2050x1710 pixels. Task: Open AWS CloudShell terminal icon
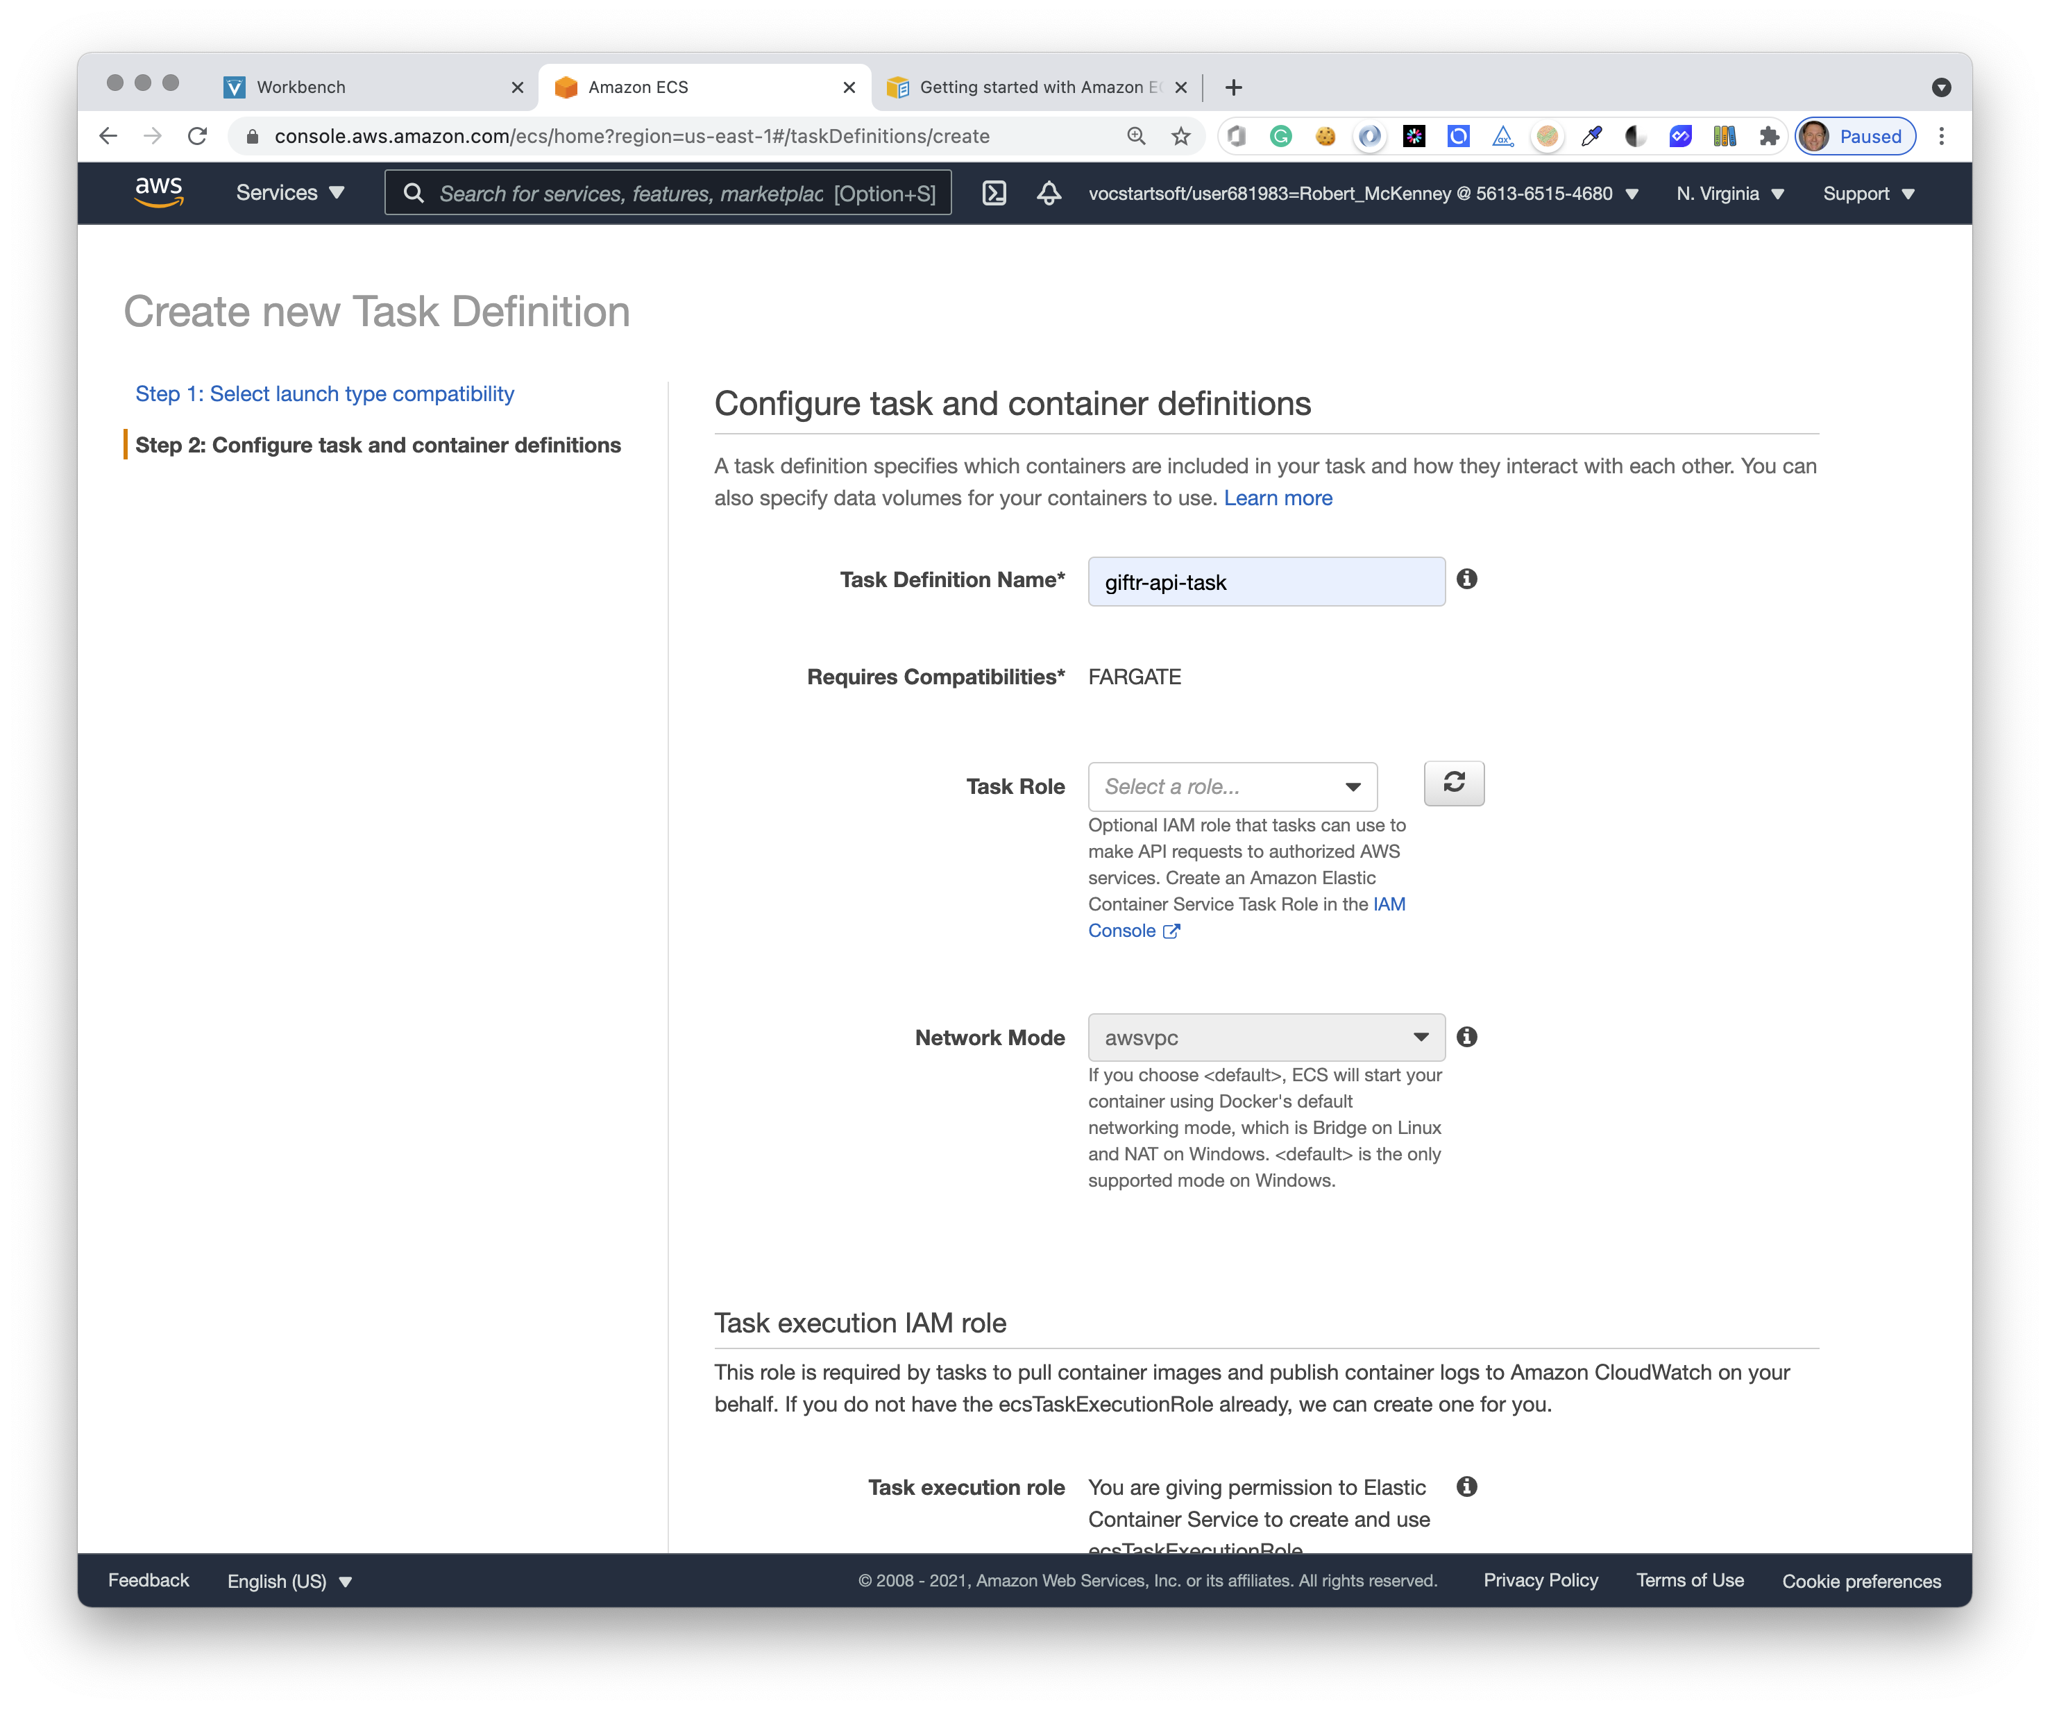[994, 193]
